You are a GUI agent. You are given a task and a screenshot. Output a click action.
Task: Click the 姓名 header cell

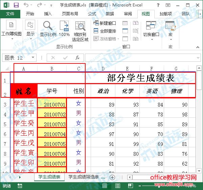coord(24,91)
